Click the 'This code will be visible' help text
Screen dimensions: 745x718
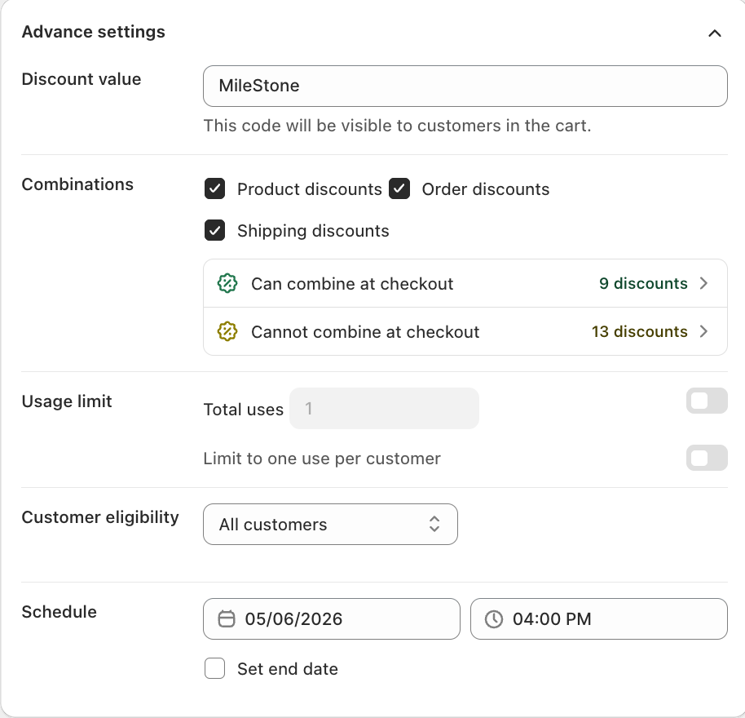coord(397,126)
